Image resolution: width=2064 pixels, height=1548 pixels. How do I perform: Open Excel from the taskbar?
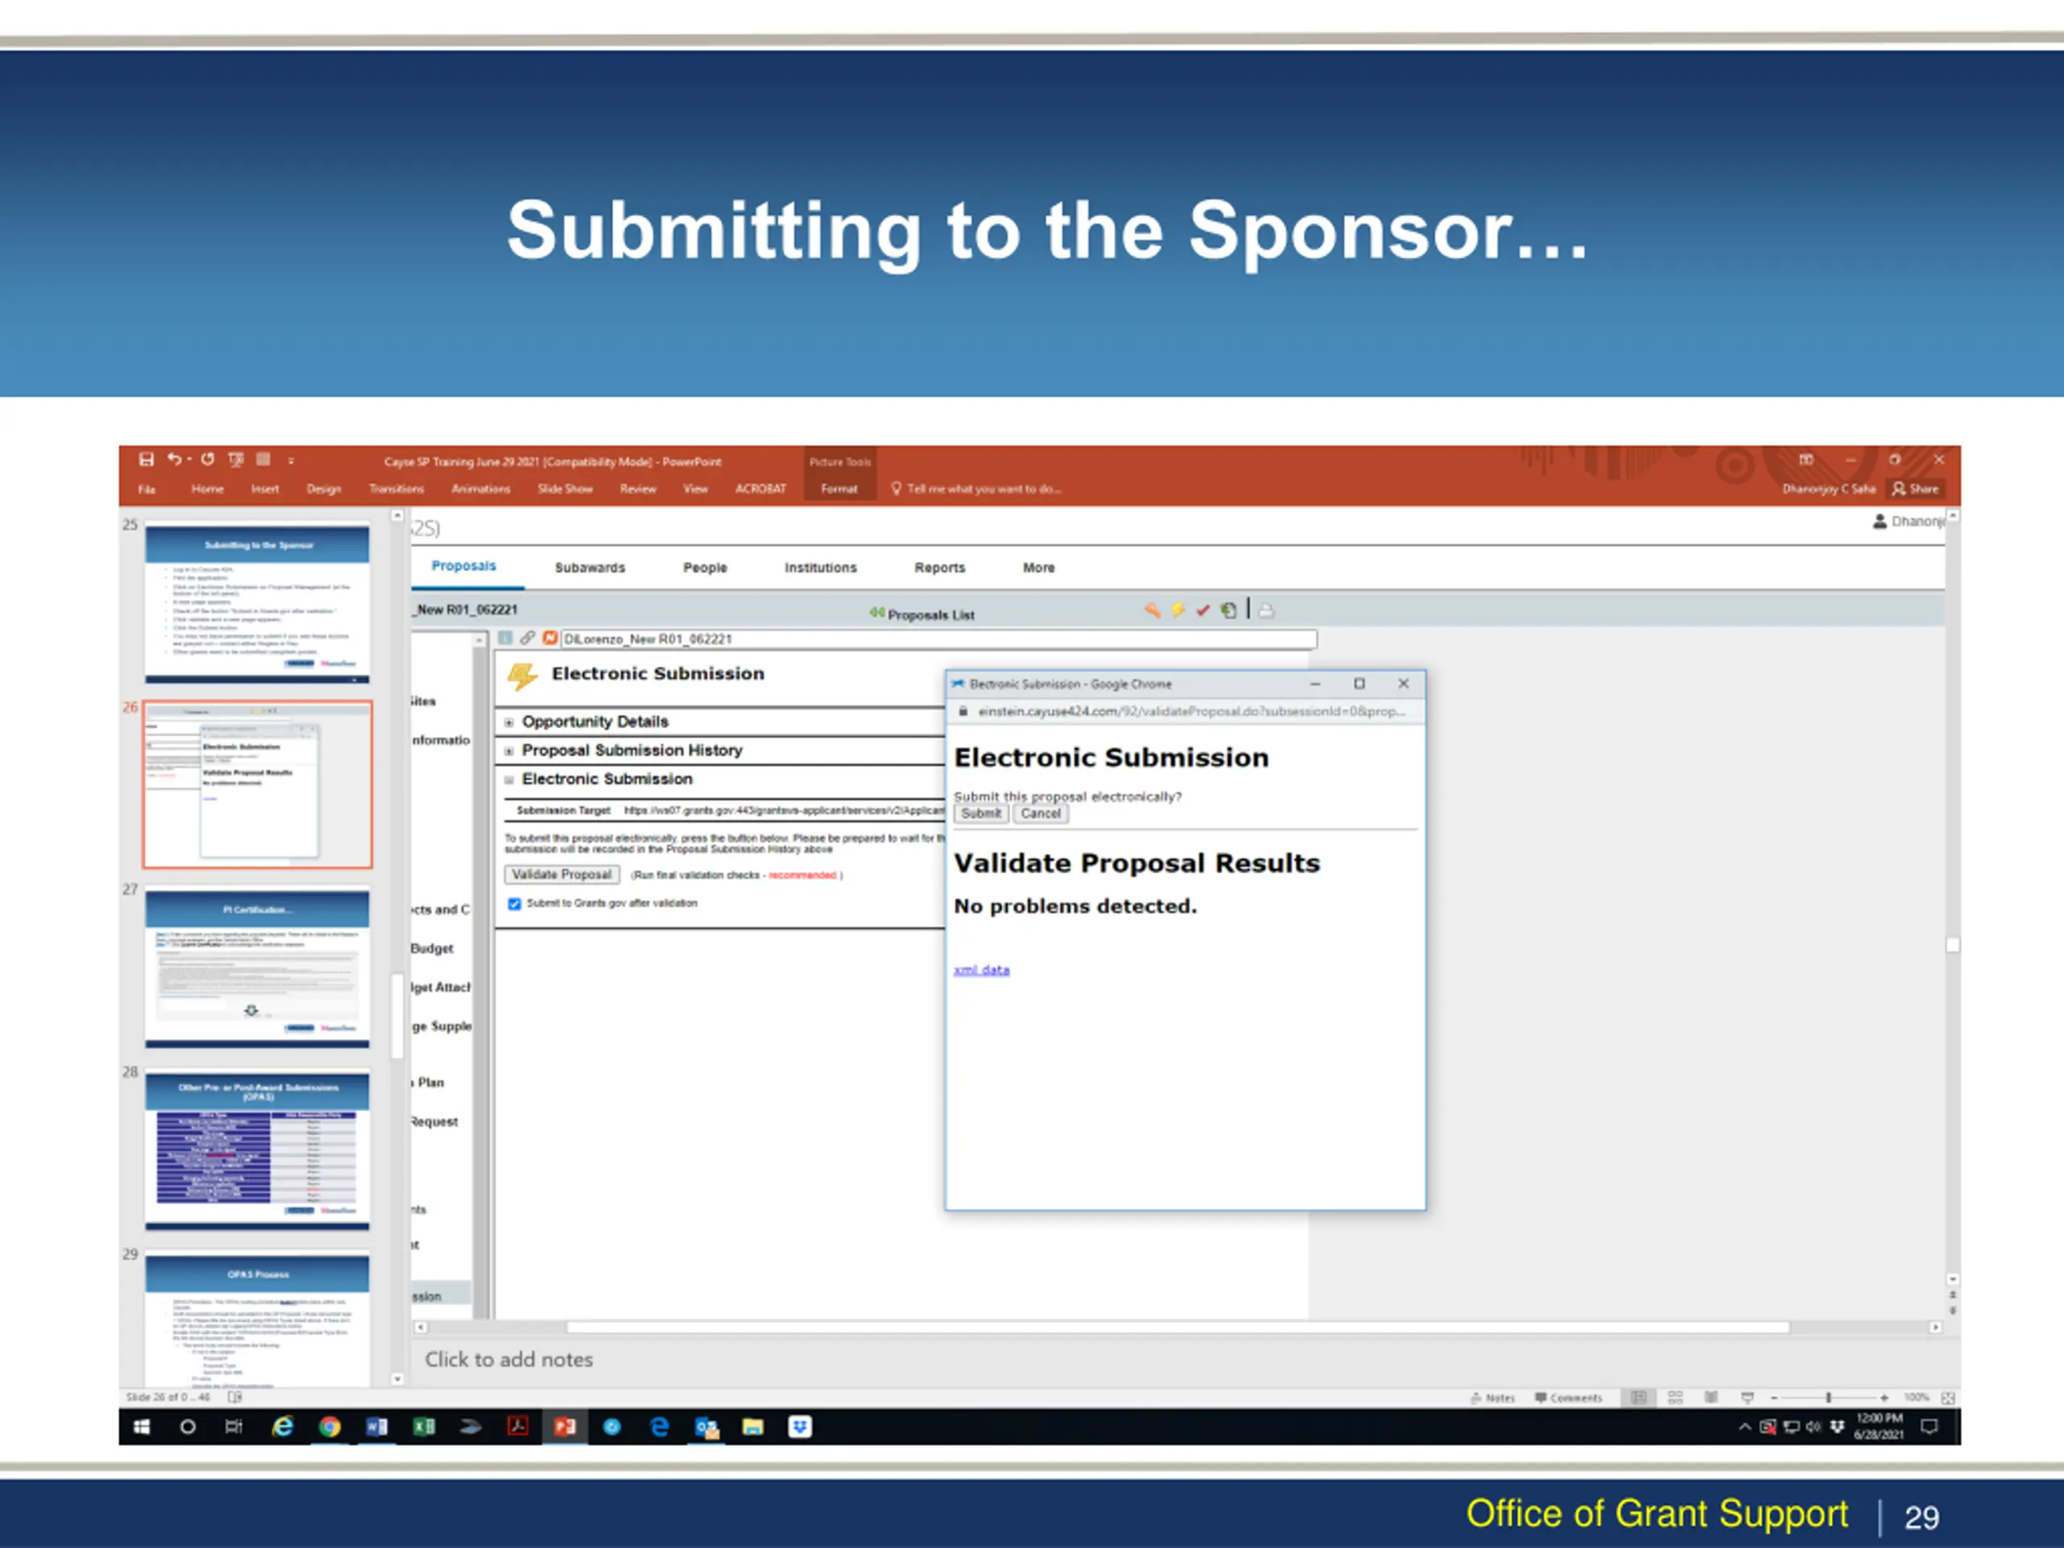[x=423, y=1427]
